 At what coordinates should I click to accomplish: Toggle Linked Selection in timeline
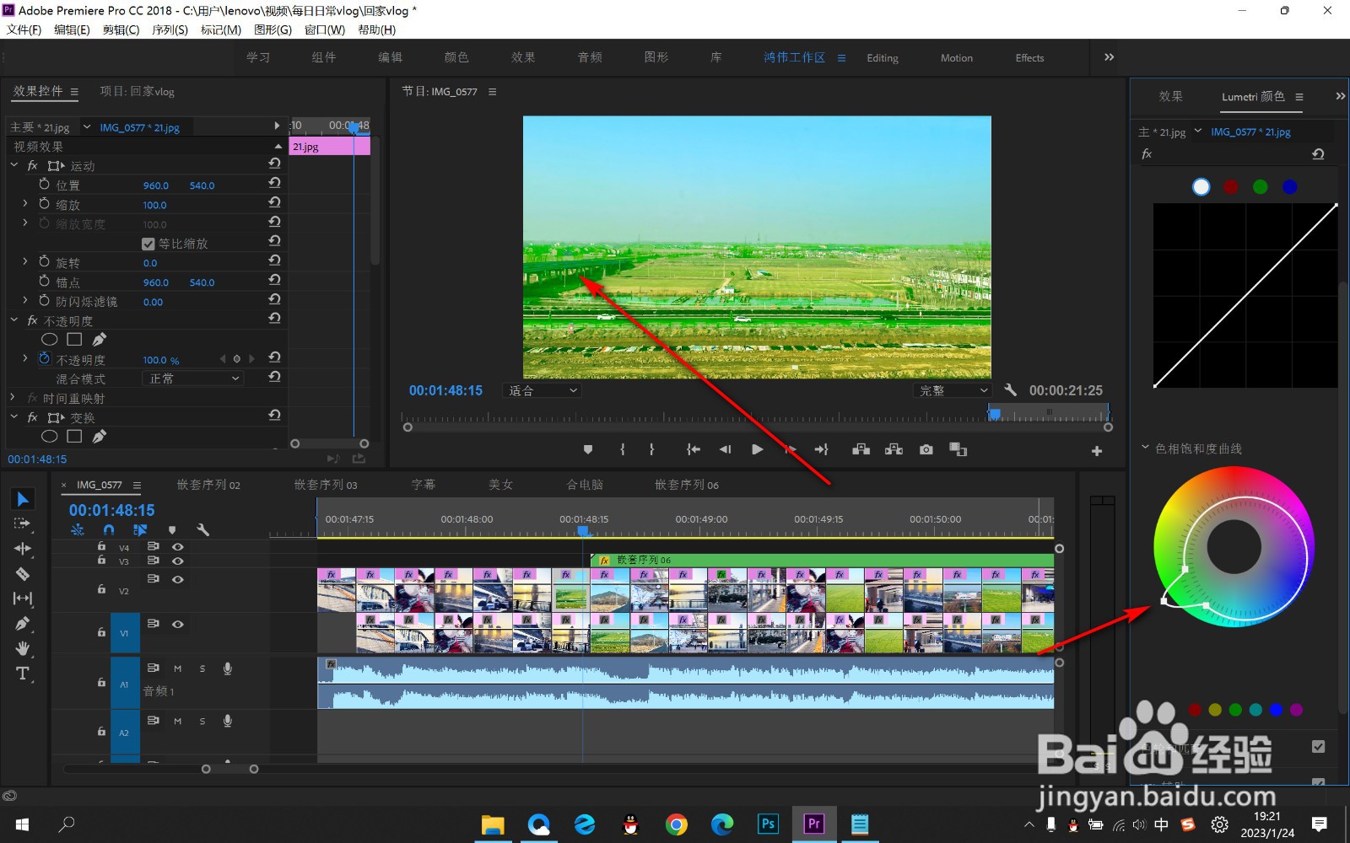pyautogui.click(x=140, y=530)
